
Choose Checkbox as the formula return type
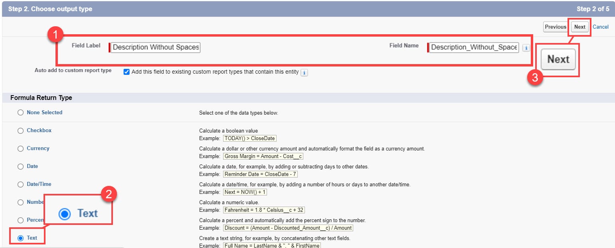pyautogui.click(x=20, y=130)
